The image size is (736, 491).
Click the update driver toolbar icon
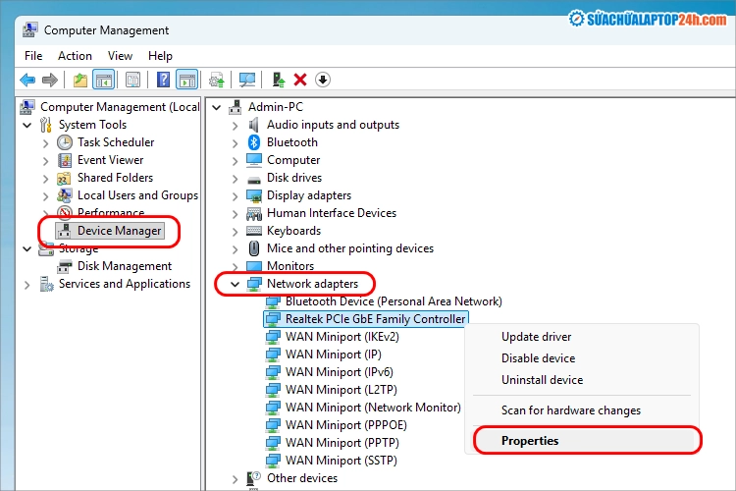coord(279,80)
